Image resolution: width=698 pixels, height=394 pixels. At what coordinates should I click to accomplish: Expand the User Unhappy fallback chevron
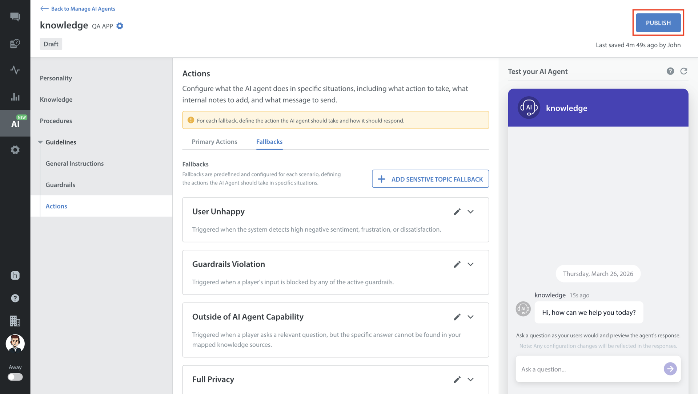pos(470,212)
